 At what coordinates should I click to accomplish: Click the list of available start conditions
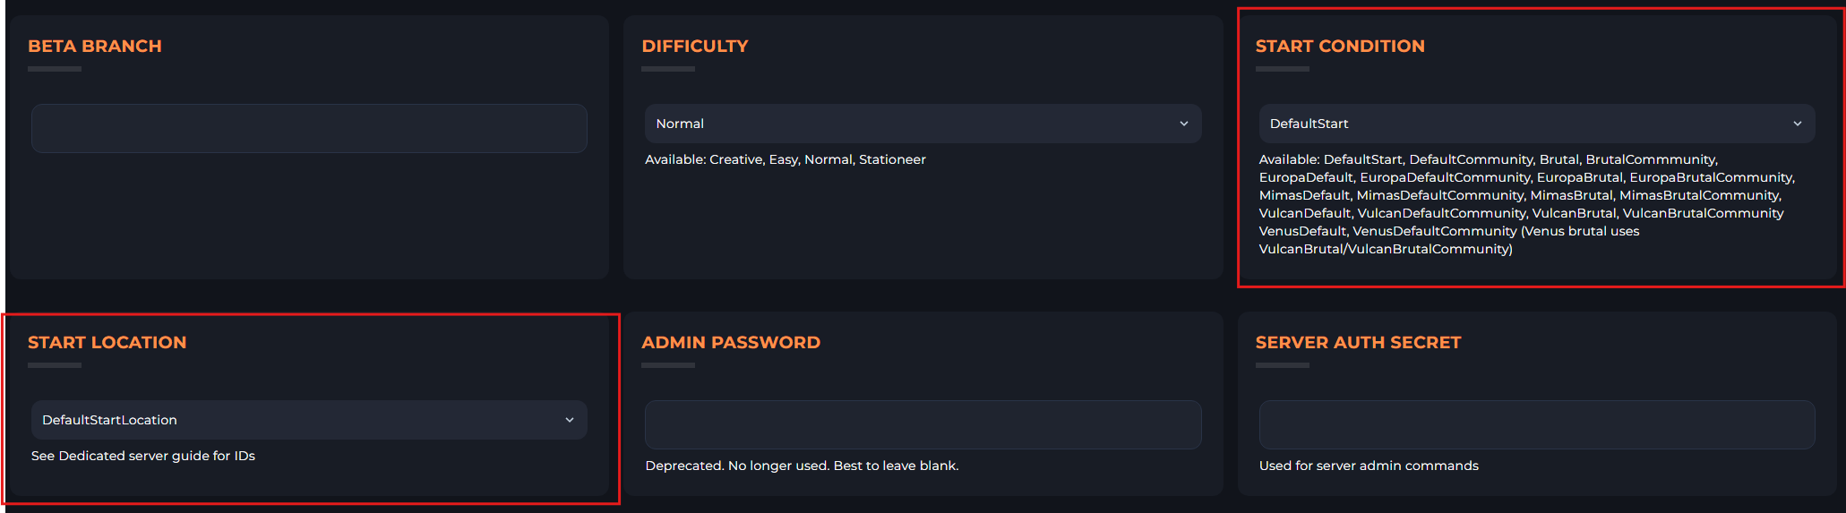click(1523, 204)
